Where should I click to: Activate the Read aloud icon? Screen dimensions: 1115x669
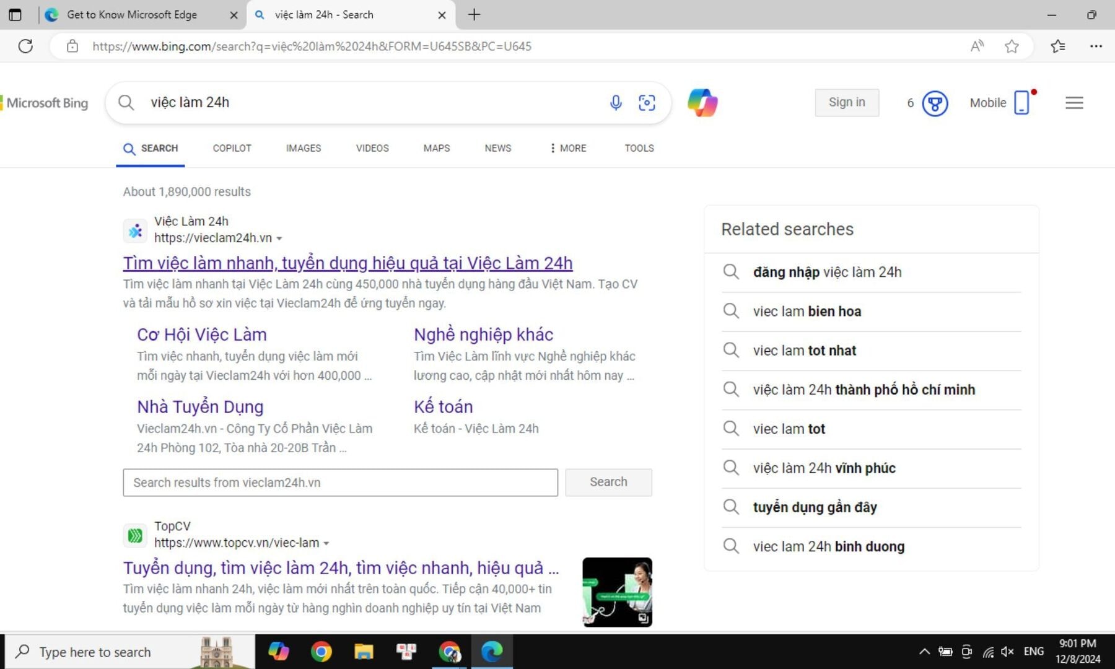(977, 46)
